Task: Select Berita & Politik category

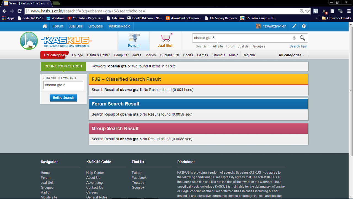Action: pos(98,55)
